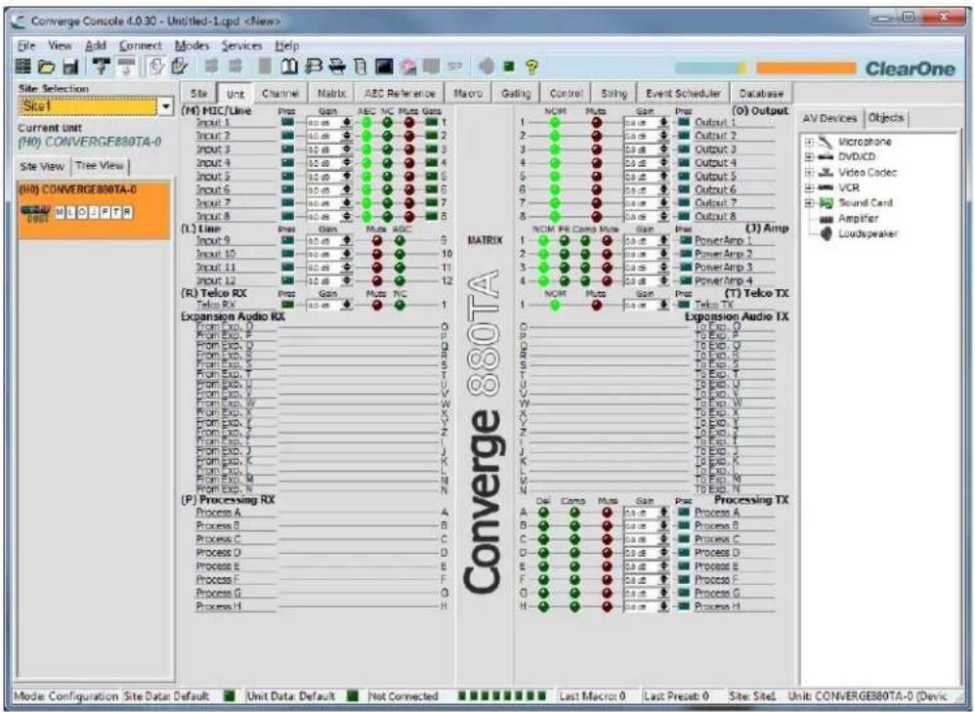Open the Site Selection dropdown
This screenshot has height=712, width=975.
click(x=165, y=106)
